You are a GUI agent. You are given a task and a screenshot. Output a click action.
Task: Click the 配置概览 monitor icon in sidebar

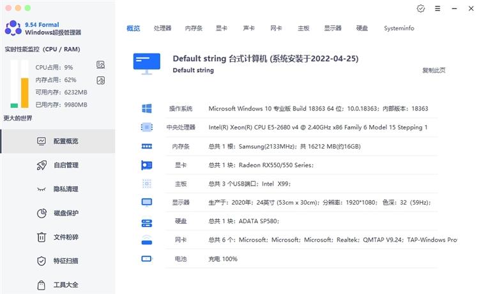[x=42, y=141]
